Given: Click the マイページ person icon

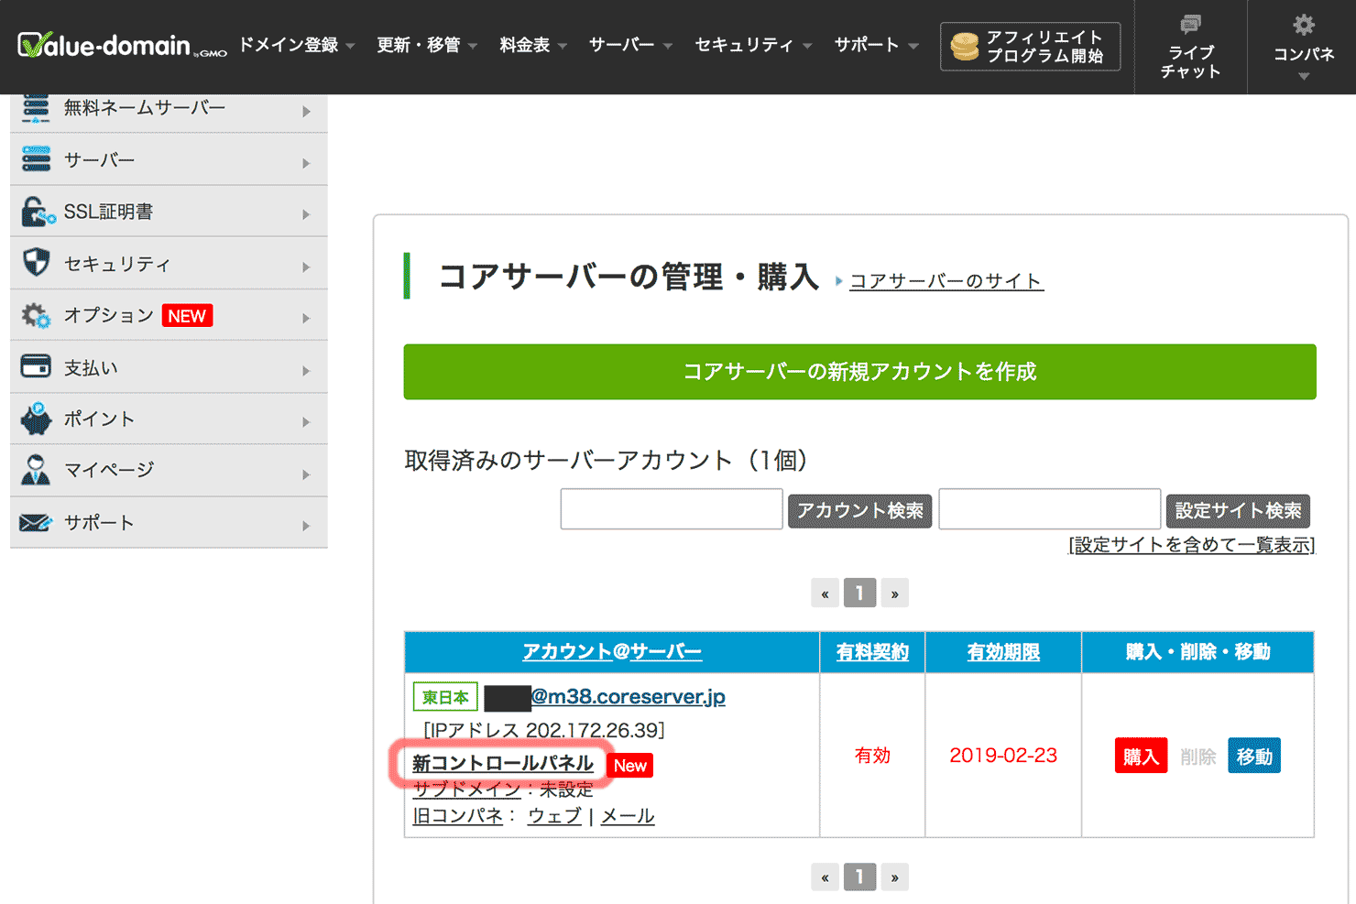Looking at the screenshot, I should (x=36, y=470).
